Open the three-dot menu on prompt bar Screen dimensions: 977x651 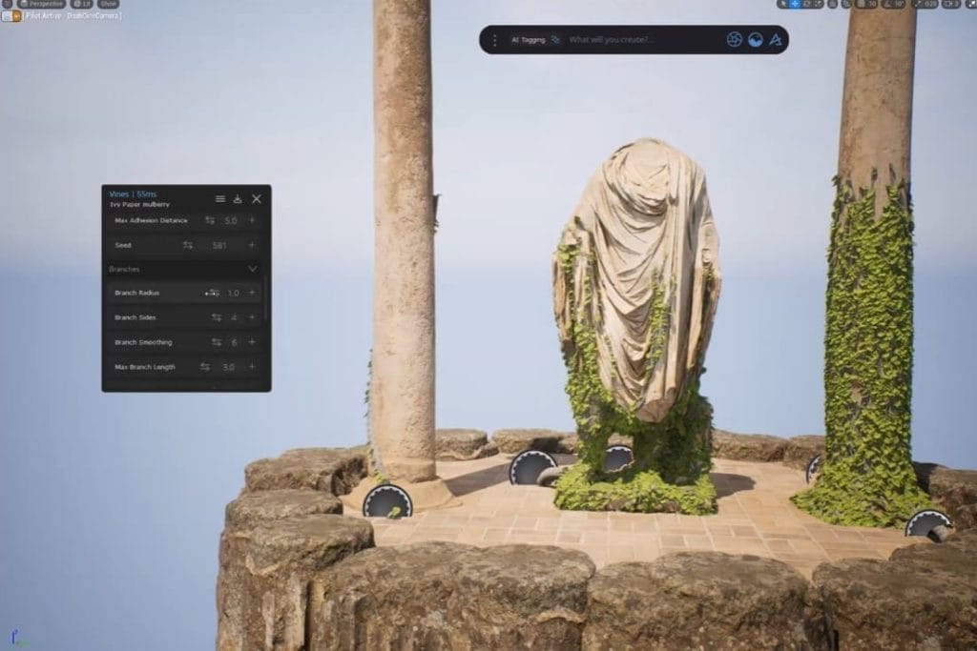(x=494, y=40)
